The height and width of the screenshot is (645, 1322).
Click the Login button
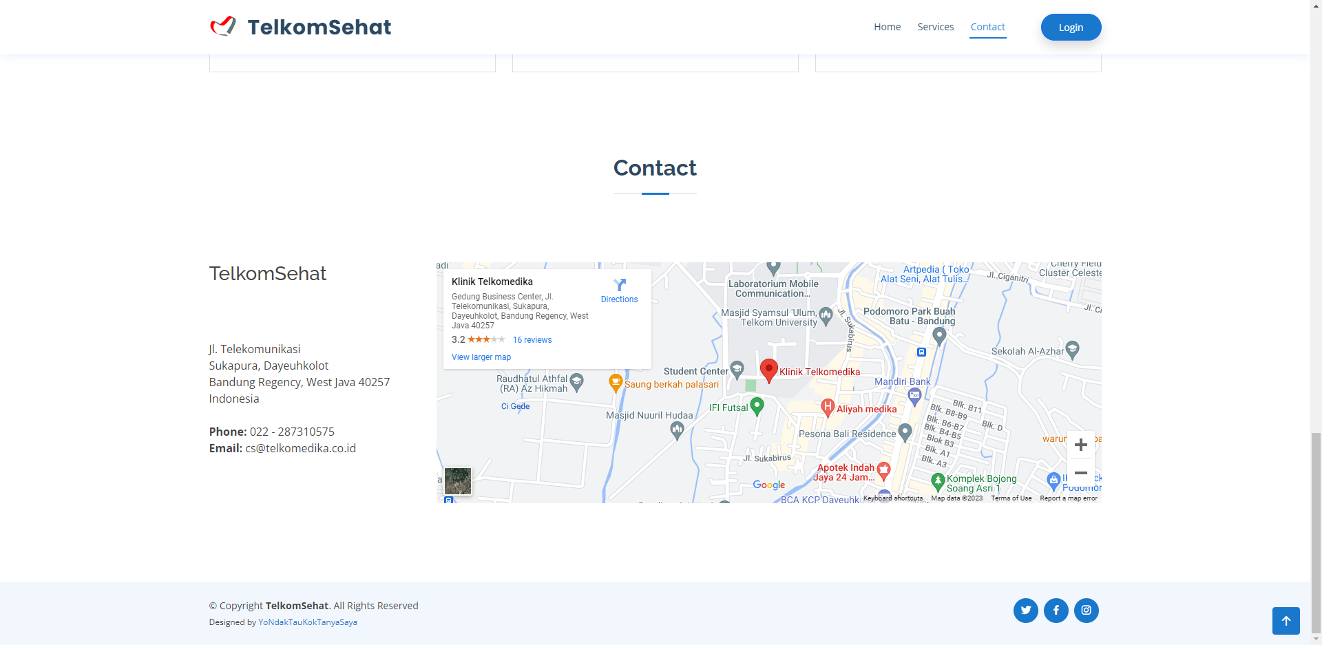1071,28
